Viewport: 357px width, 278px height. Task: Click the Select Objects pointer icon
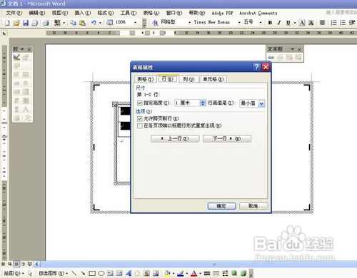[30, 273]
